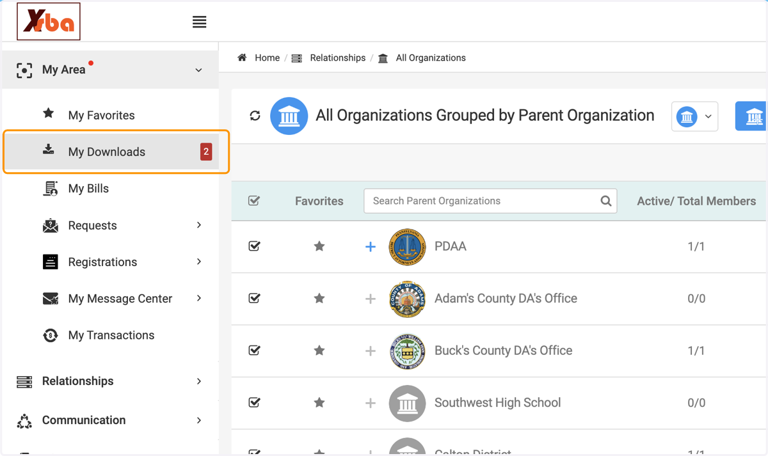This screenshot has width=768, height=456.
Task: Click the 0/0 count for Adam's County
Action: (696, 299)
